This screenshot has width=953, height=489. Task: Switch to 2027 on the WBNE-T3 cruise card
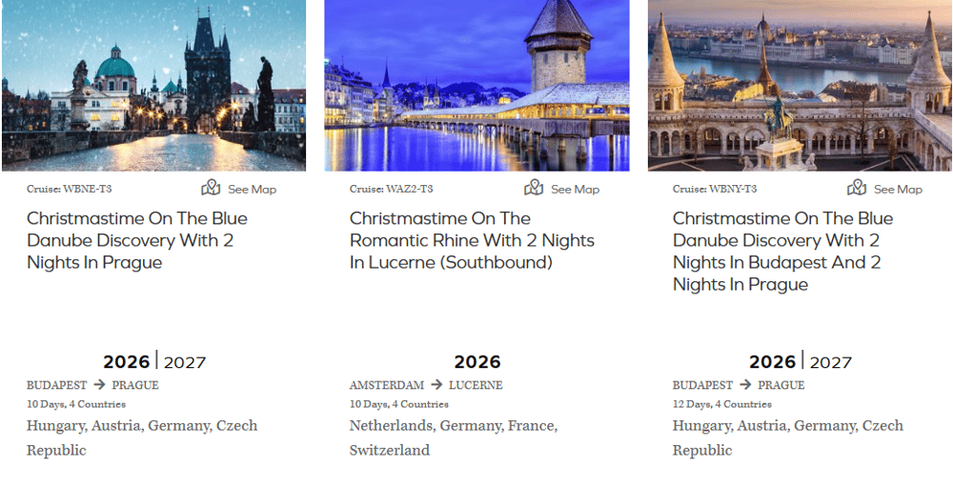185,362
